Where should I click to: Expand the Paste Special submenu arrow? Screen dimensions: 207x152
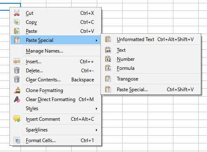click(x=96, y=40)
